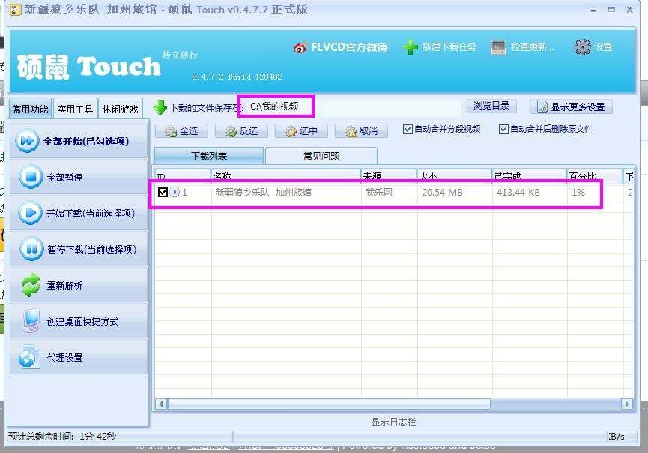Screen dimensions: 648x453
Task: Click the size cell 20.54 MB
Action: pyautogui.click(x=442, y=192)
